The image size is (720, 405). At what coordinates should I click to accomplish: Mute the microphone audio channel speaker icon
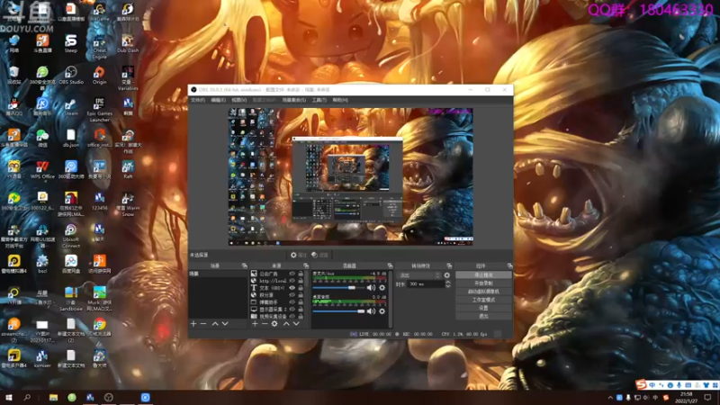point(371,287)
